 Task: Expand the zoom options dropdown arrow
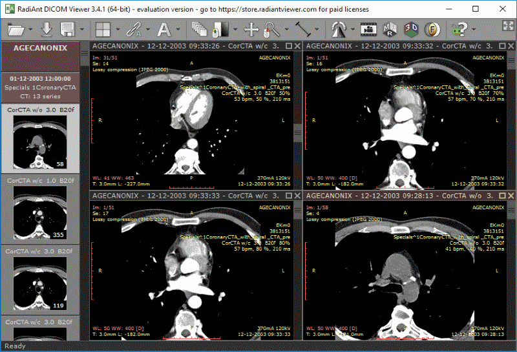coord(286,29)
